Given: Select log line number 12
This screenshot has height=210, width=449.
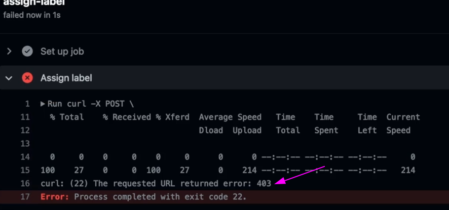Looking at the screenshot, I should (x=26, y=130).
